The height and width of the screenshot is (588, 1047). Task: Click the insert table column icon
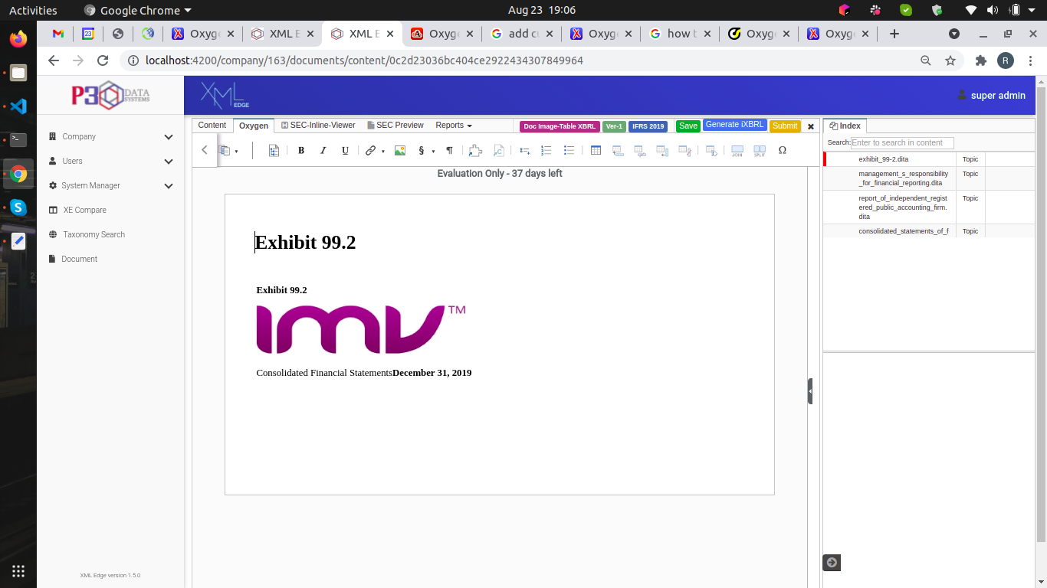[x=662, y=151]
